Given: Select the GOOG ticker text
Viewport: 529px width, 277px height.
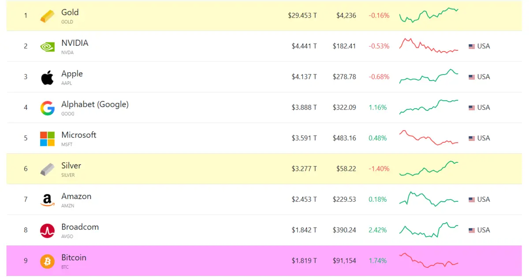Looking at the screenshot, I should [66, 114].
